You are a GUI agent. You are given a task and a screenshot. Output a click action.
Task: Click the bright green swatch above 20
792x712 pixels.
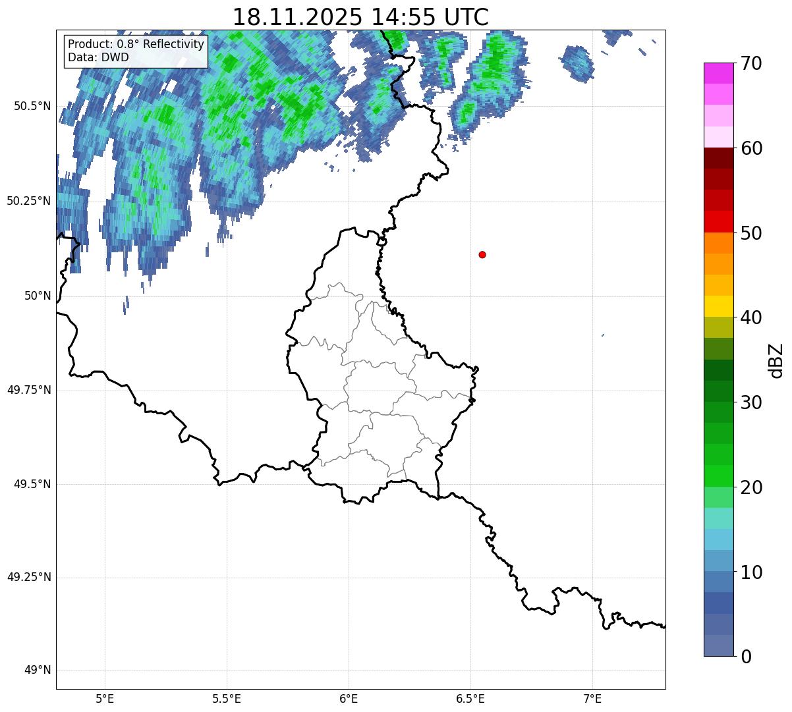point(718,476)
